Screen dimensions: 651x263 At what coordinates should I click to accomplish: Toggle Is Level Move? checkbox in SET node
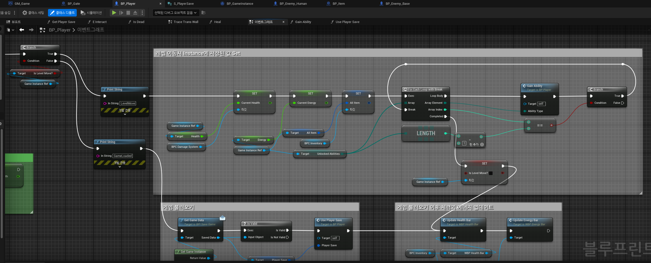coord(491,173)
